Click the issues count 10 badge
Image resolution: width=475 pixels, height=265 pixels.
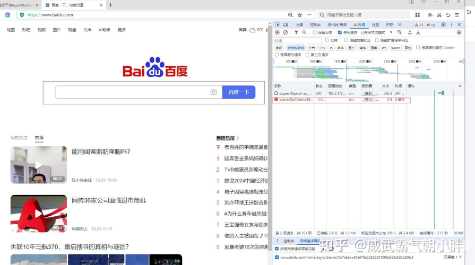pos(430,25)
